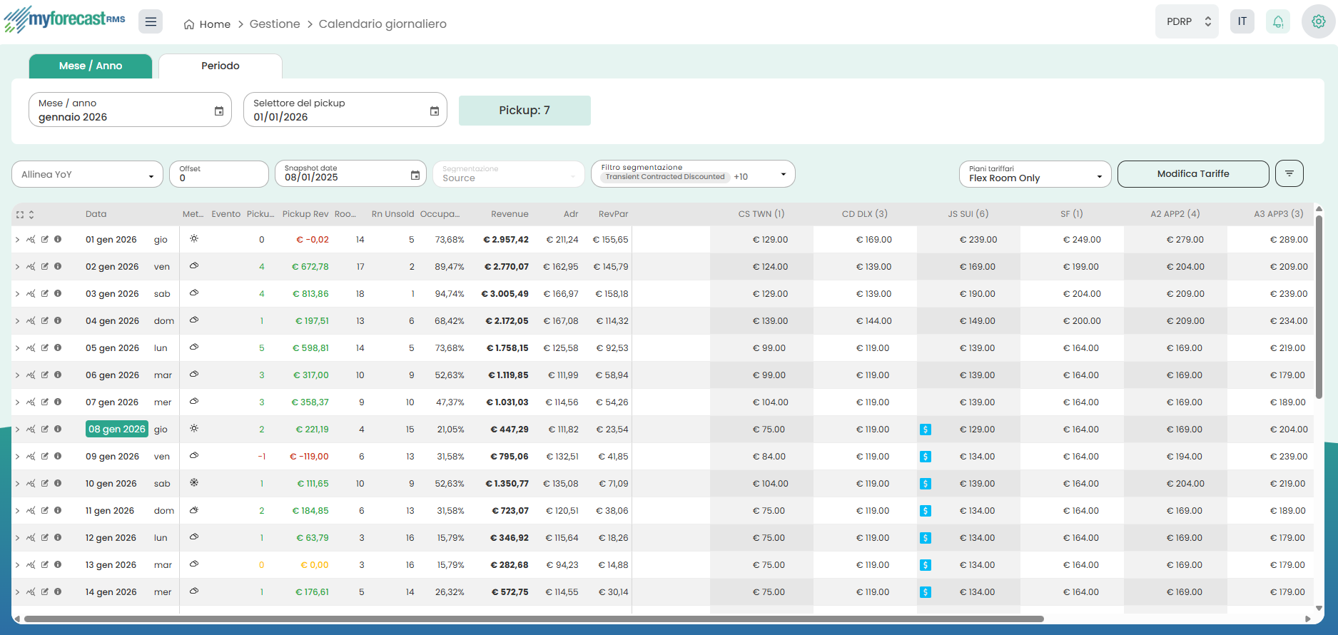The height and width of the screenshot is (635, 1338).
Task: Show info for 05 gen 2026 row
Action: tap(58, 348)
